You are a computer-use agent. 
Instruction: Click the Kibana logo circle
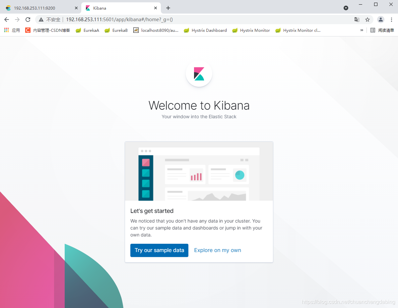[199, 74]
